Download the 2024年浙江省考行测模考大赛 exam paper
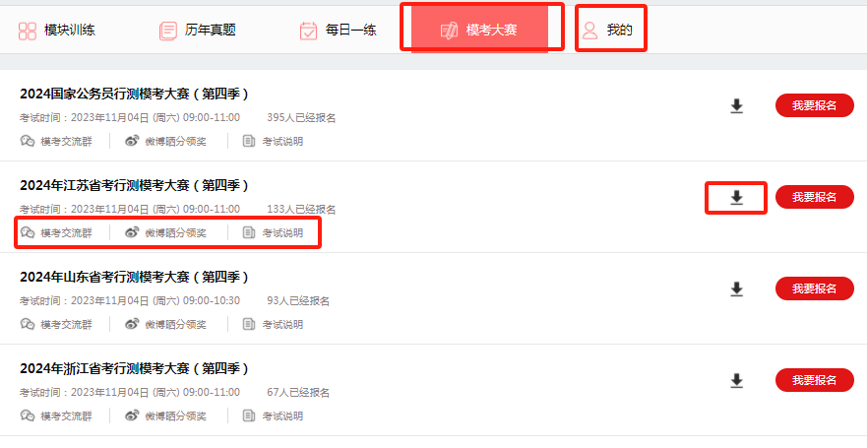This screenshot has width=867, height=448. click(736, 380)
